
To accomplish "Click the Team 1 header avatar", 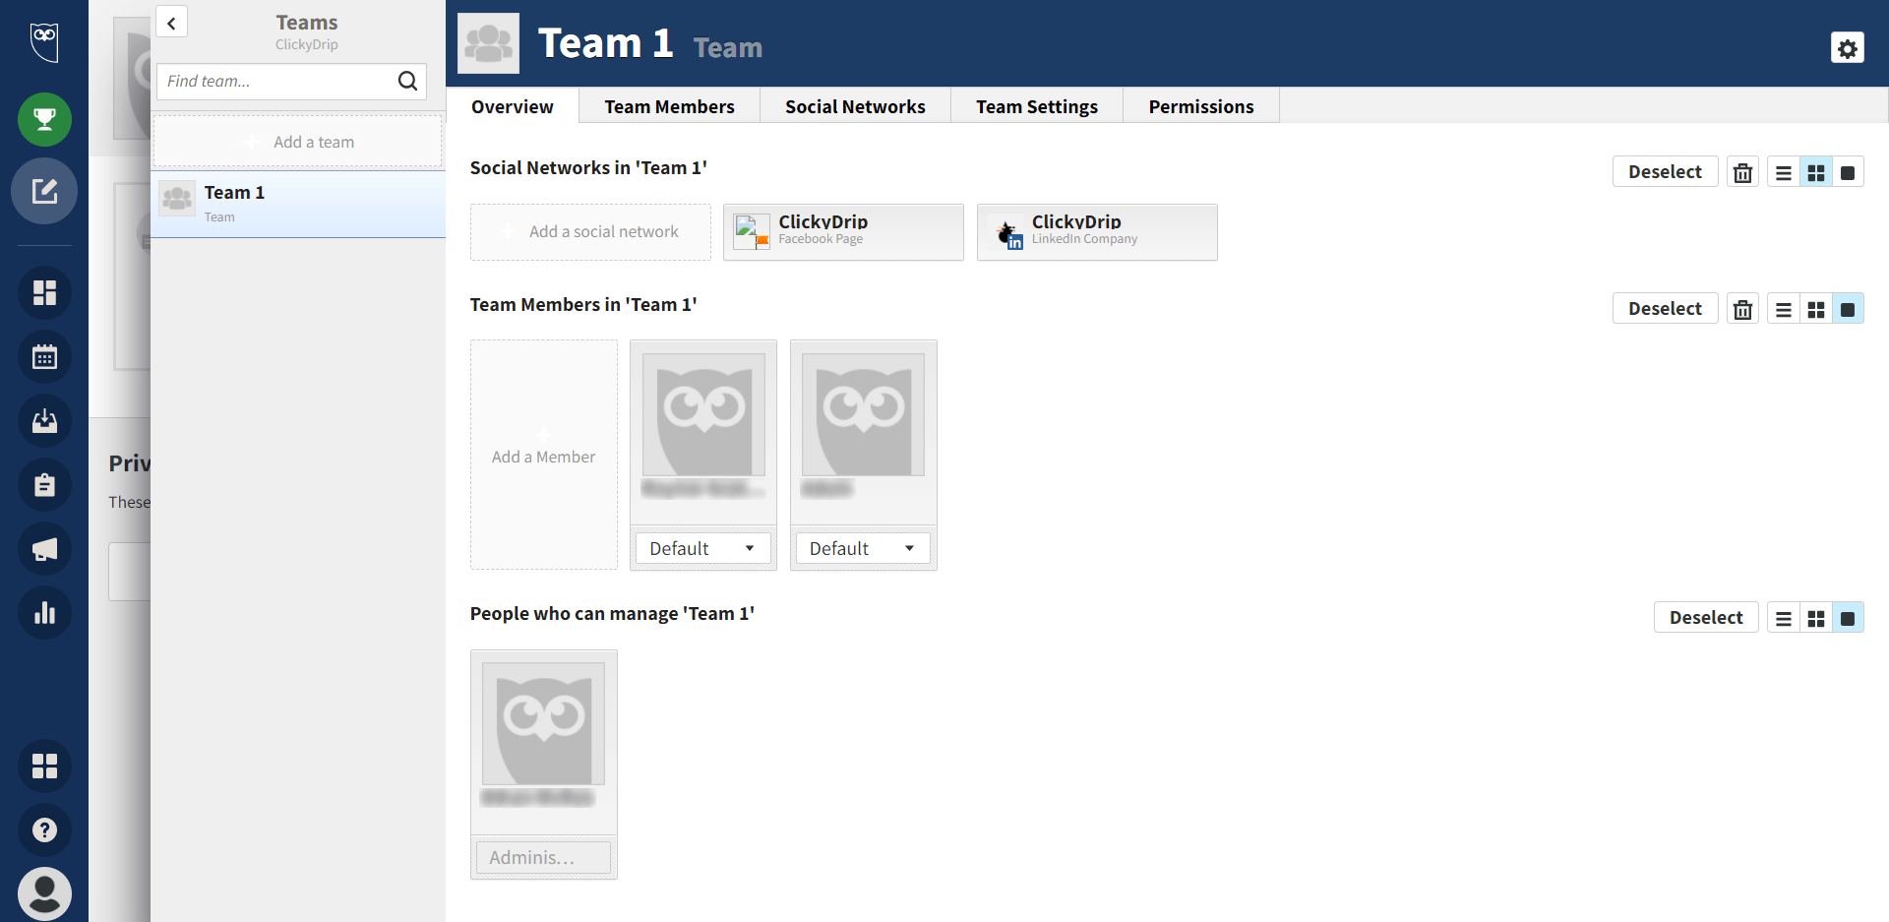I will click(488, 43).
